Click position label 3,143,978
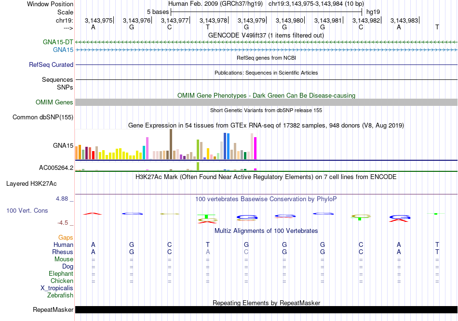The height and width of the screenshot is (321, 458). click(213, 20)
